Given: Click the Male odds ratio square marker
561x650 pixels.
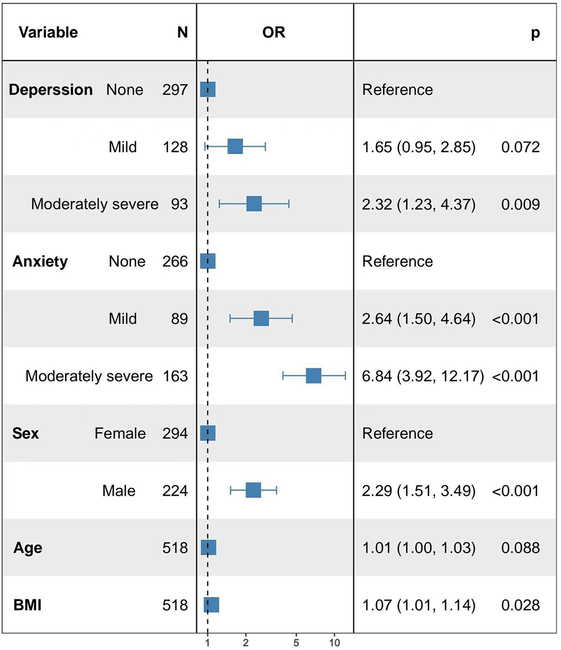Looking at the screenshot, I should (x=253, y=490).
